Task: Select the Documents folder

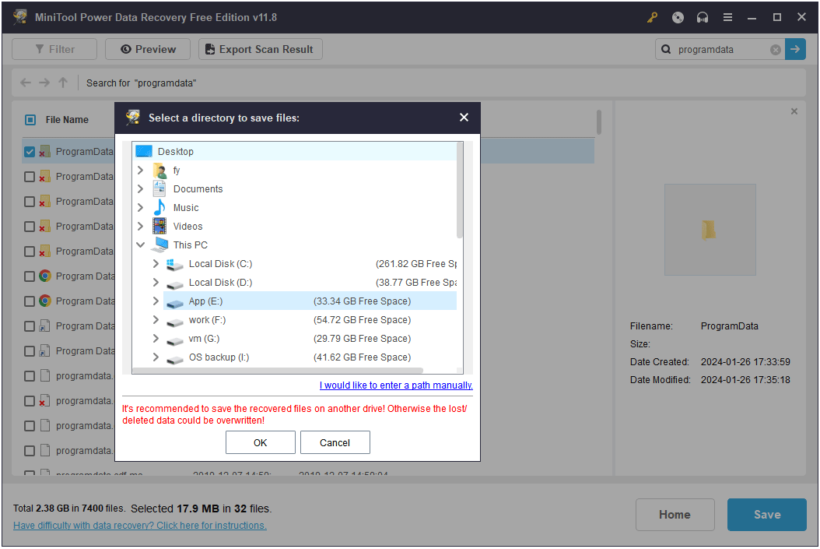Action: (x=198, y=189)
